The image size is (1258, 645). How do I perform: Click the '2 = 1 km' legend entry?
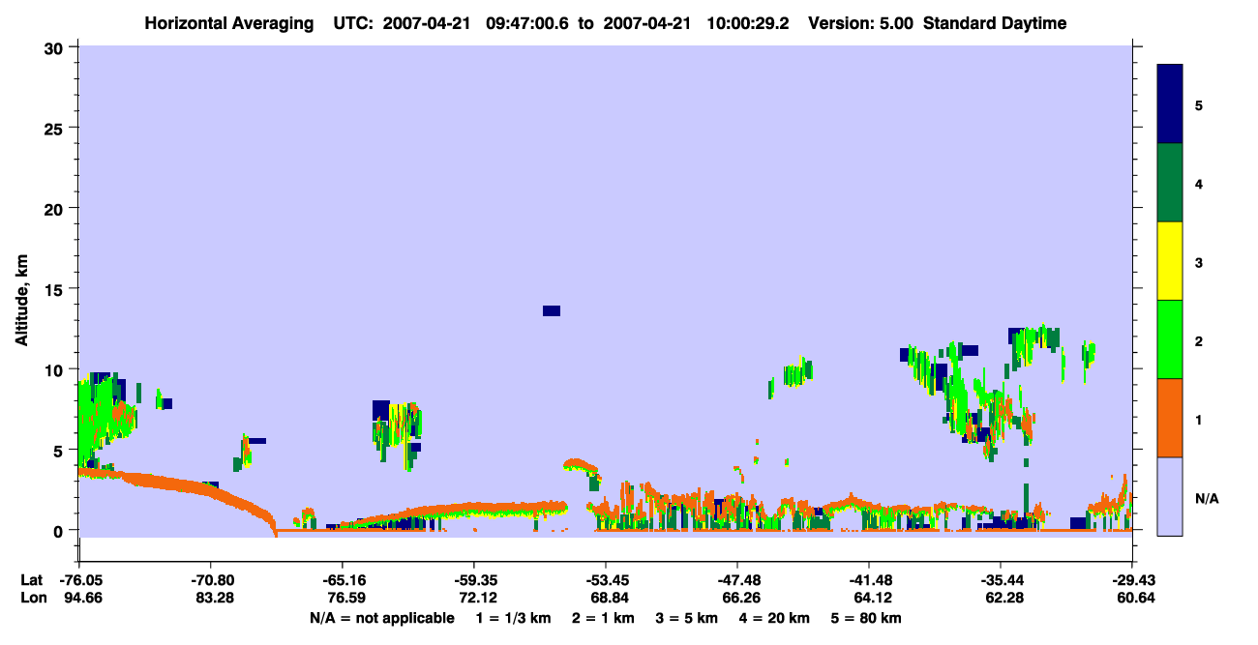pyautogui.click(x=603, y=618)
